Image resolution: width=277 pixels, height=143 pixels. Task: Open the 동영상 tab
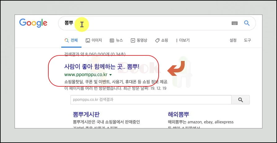click(139, 41)
